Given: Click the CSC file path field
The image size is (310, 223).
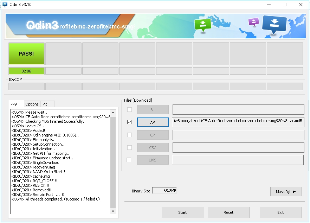Looking at the screenshot, I should click(x=238, y=148).
